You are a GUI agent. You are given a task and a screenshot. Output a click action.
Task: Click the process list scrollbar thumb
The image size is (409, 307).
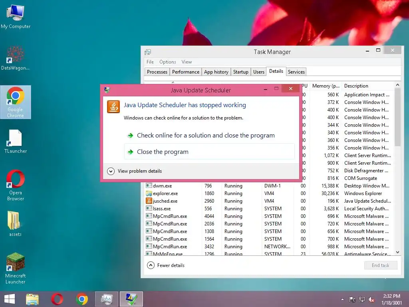[397, 117]
